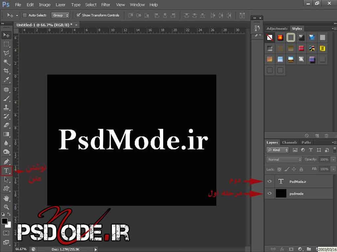Toggle the type layers filter
This screenshot has height=252, width=337.
[x=311, y=150]
